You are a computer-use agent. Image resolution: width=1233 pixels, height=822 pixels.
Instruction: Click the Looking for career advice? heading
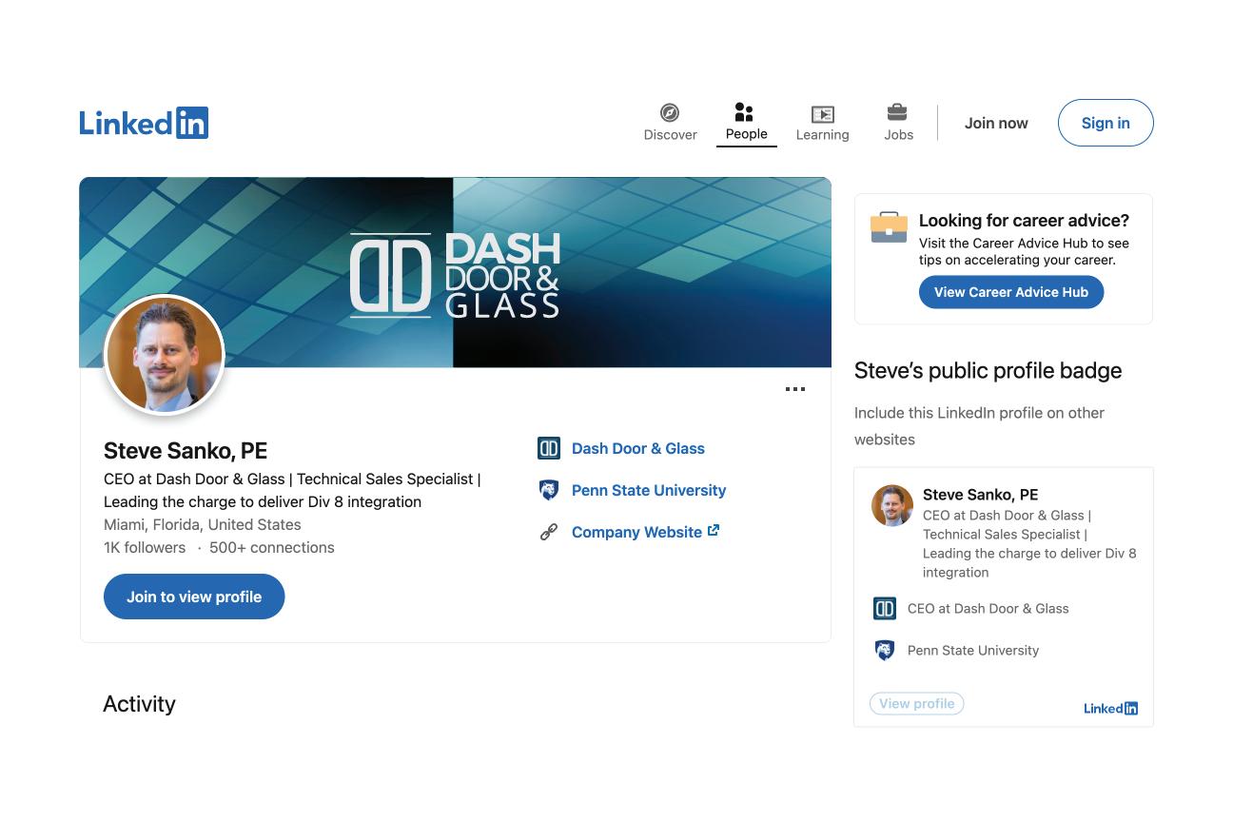(1024, 220)
